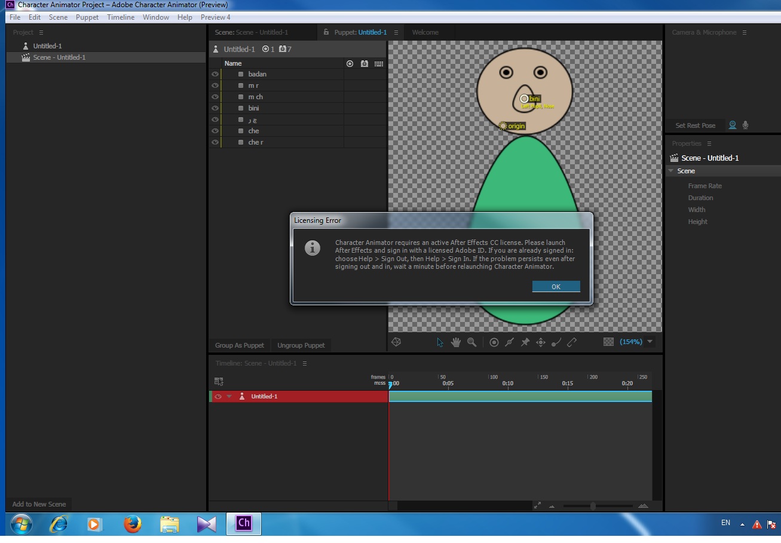Click the timeline zoom in mountain icon
Viewport: 781px width, 543px height.
(643, 505)
